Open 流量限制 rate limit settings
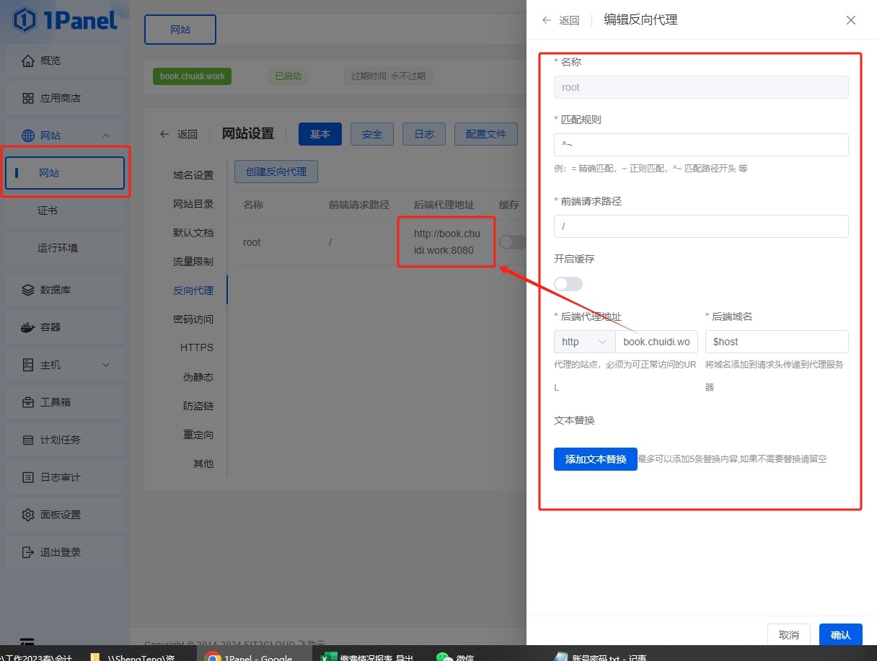877x661 pixels. (193, 262)
